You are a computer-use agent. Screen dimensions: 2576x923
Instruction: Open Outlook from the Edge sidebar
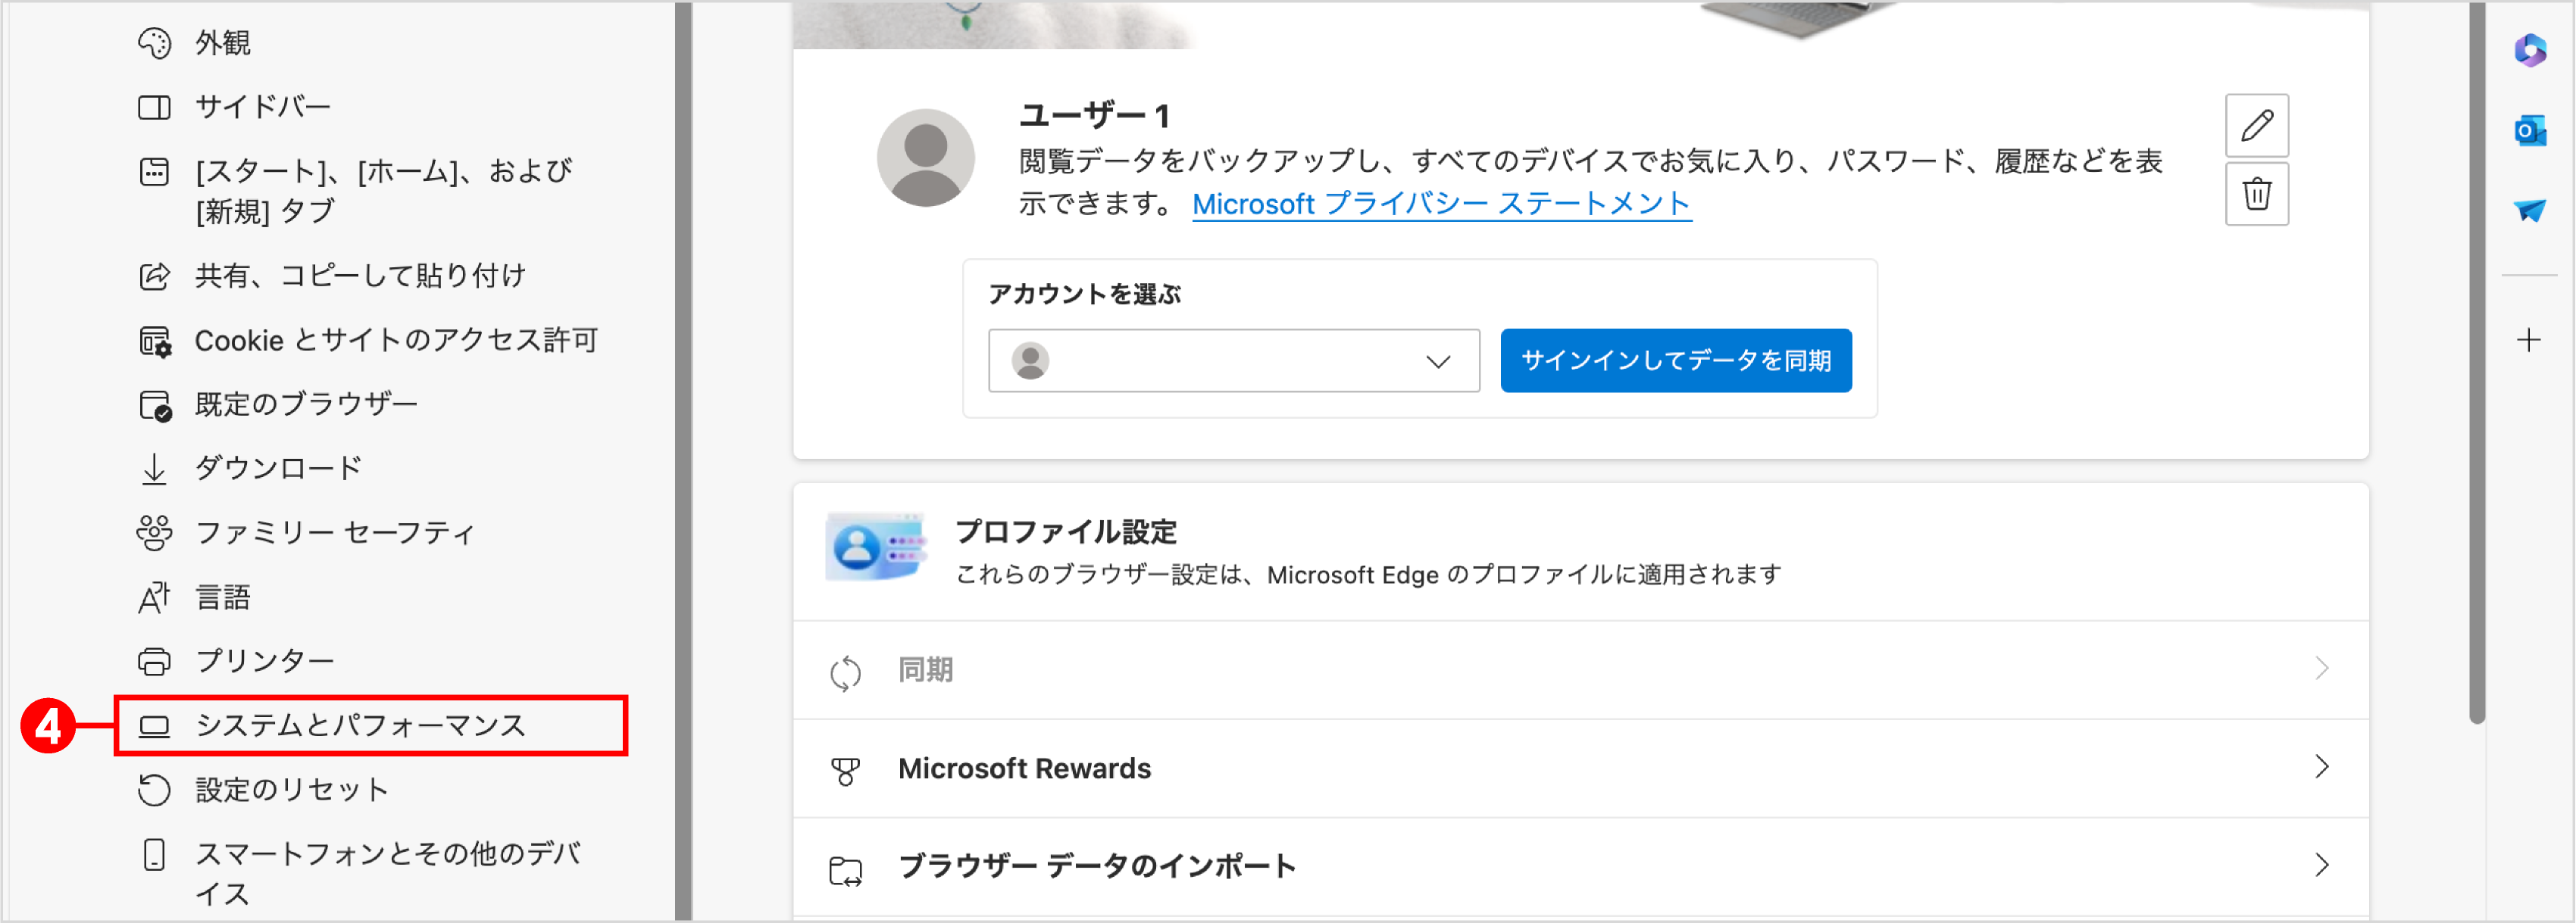(2531, 130)
